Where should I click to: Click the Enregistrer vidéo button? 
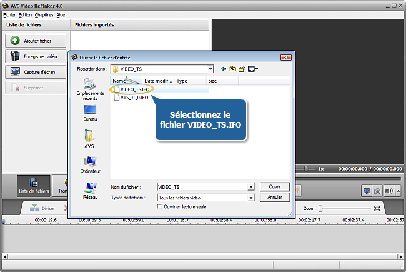pyautogui.click(x=36, y=56)
